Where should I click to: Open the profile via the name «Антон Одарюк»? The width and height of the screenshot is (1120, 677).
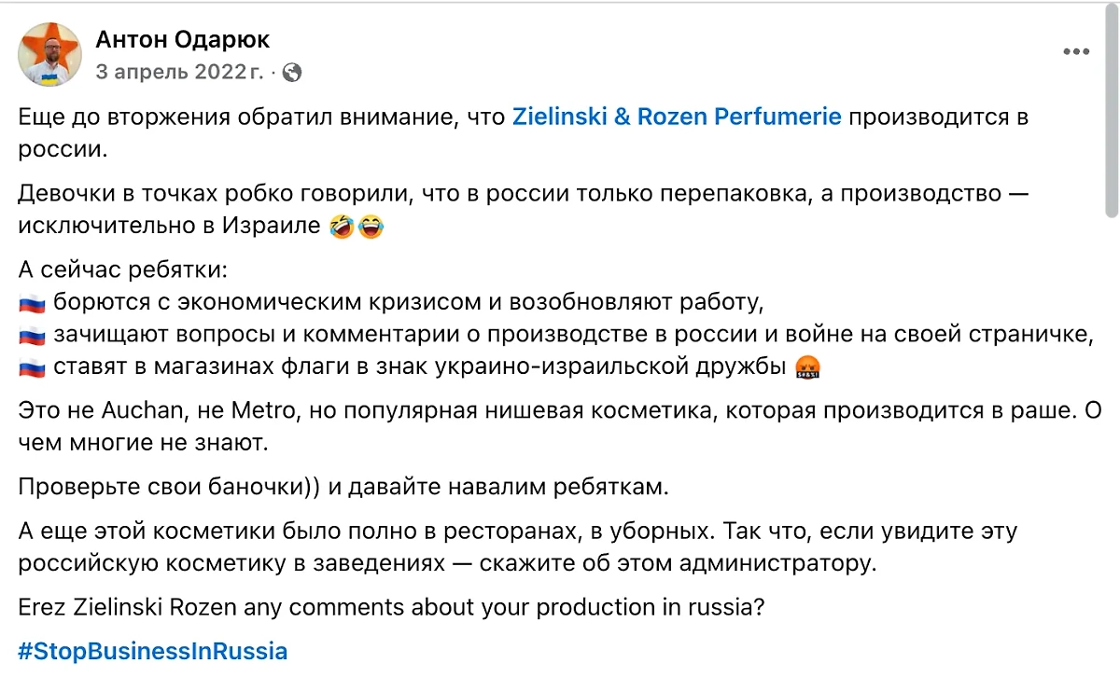coord(181,39)
